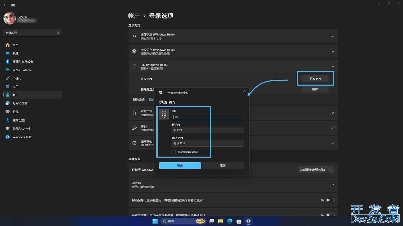This screenshot has width=403, height=226.
Task: Click the 删除 button
Action: [315, 89]
